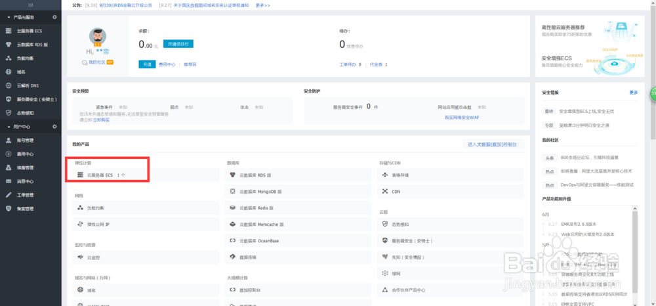Open 我的社区 link under avatar
Image resolution: width=656 pixels, height=306 pixels.
(x=98, y=62)
